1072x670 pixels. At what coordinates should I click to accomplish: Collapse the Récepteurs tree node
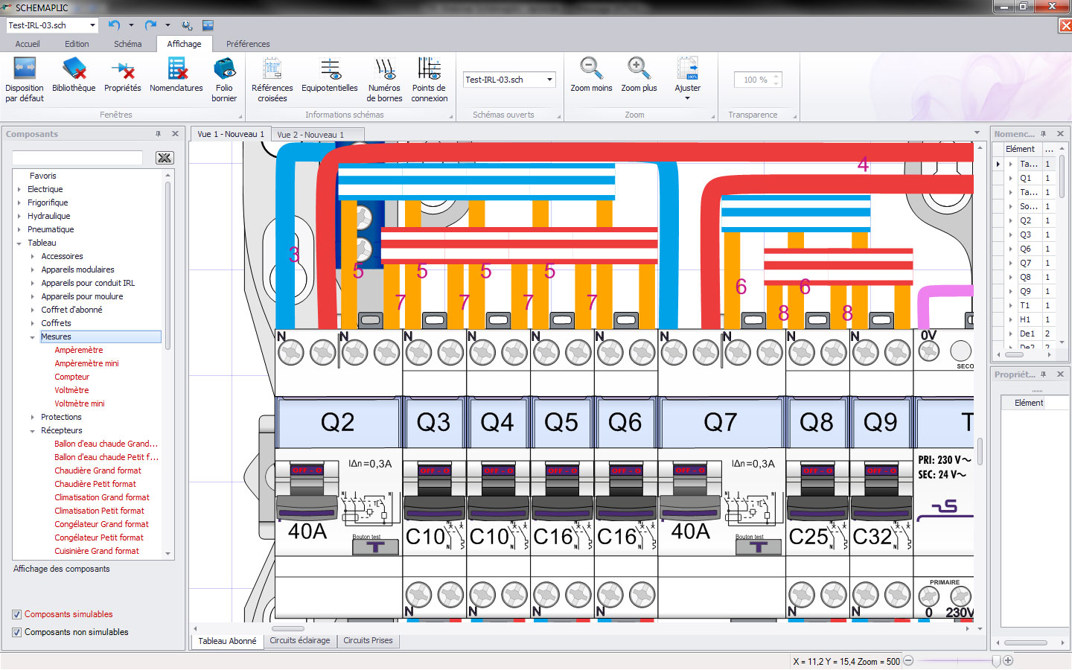pyautogui.click(x=33, y=431)
